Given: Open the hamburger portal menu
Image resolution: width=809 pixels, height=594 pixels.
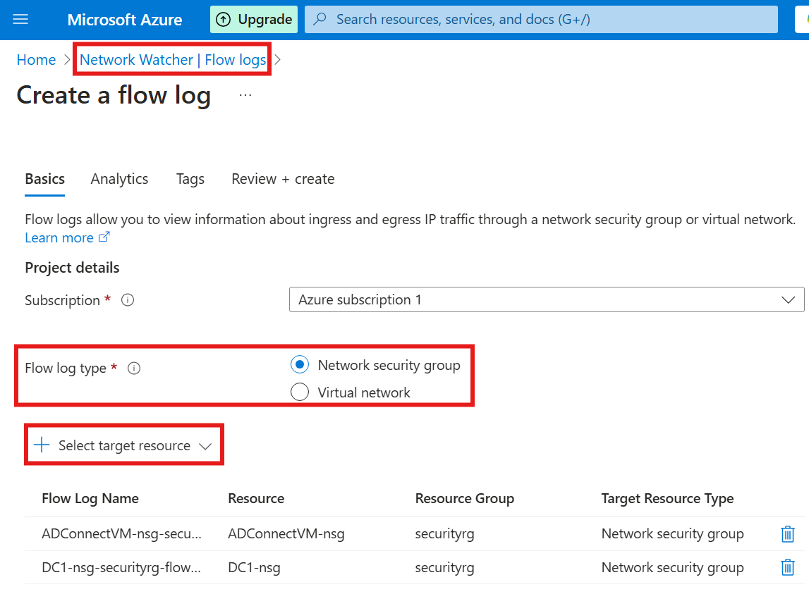Looking at the screenshot, I should (20, 20).
